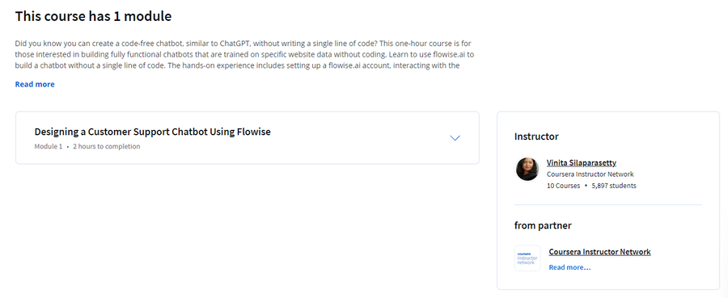Click the divider line between instructor and partner
The width and height of the screenshot is (728, 298).
pyautogui.click(x=608, y=204)
